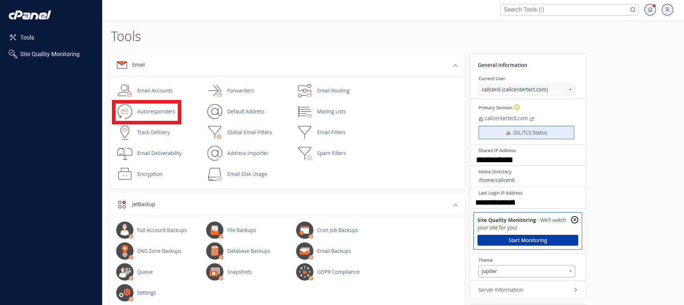Click the notifications bell icon
684x305 pixels.
coord(650,10)
